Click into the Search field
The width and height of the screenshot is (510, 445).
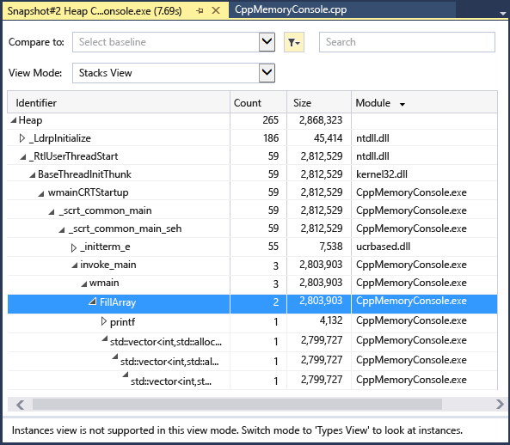pos(407,42)
